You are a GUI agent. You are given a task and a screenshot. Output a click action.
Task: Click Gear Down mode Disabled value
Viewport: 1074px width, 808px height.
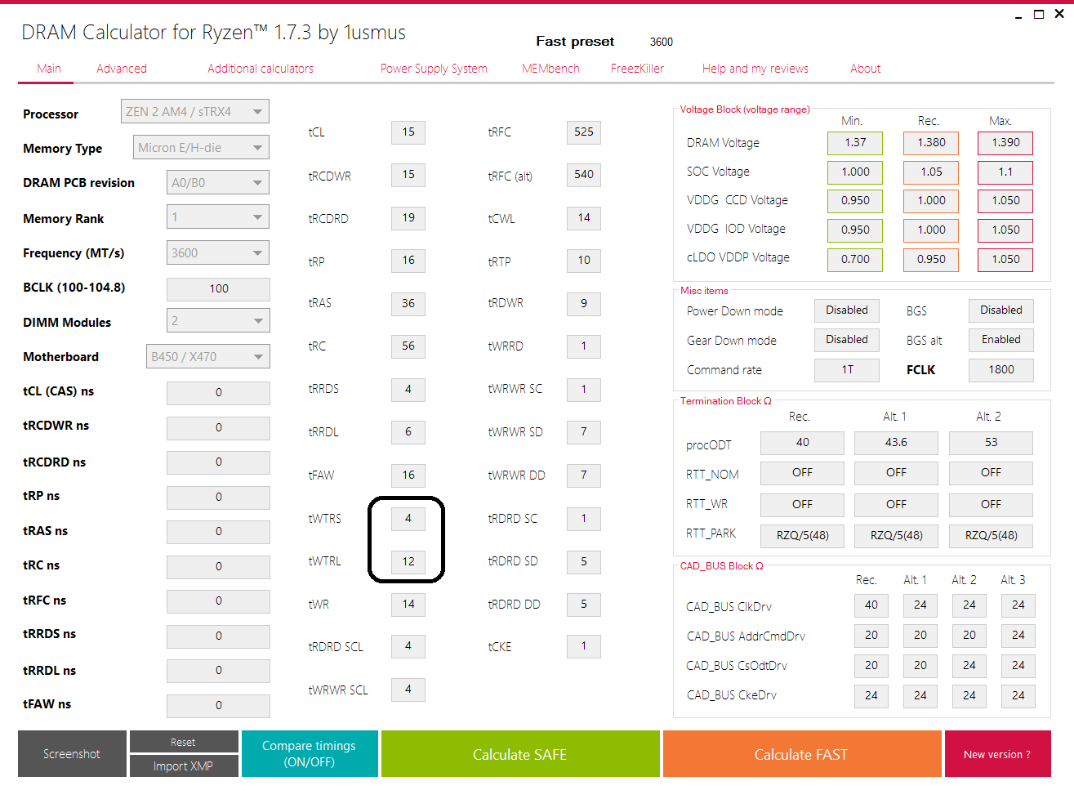pyautogui.click(x=847, y=340)
